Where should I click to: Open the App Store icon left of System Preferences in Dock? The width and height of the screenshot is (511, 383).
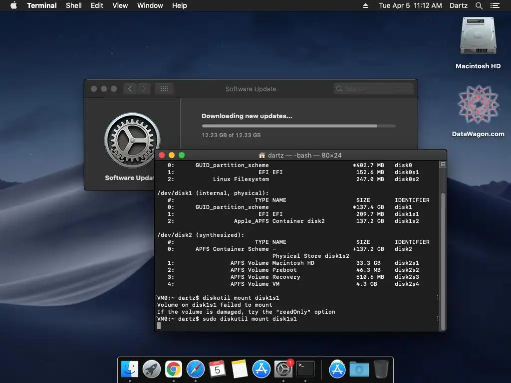[x=261, y=369]
